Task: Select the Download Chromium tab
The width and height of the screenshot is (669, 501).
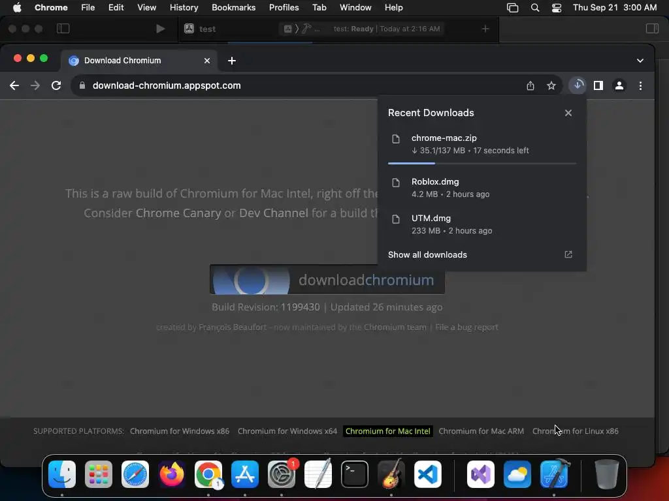Action: tap(139, 61)
